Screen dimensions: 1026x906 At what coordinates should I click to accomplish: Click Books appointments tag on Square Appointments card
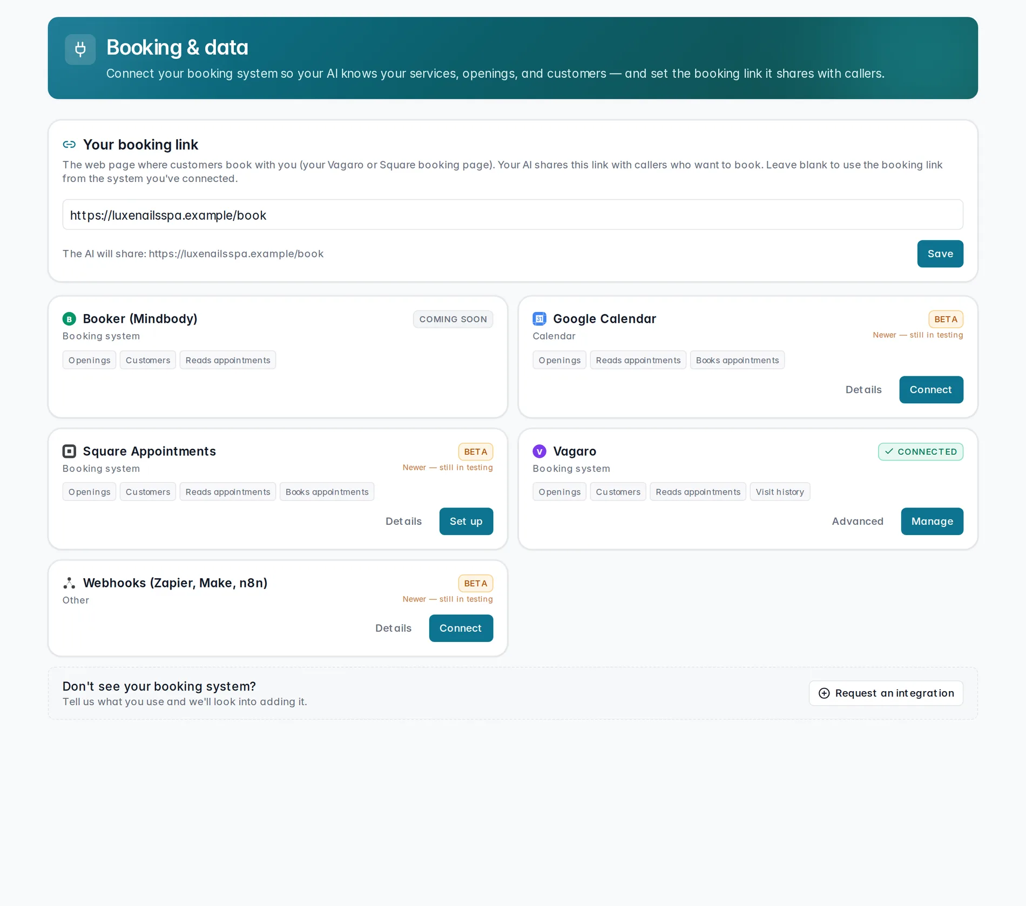(327, 492)
